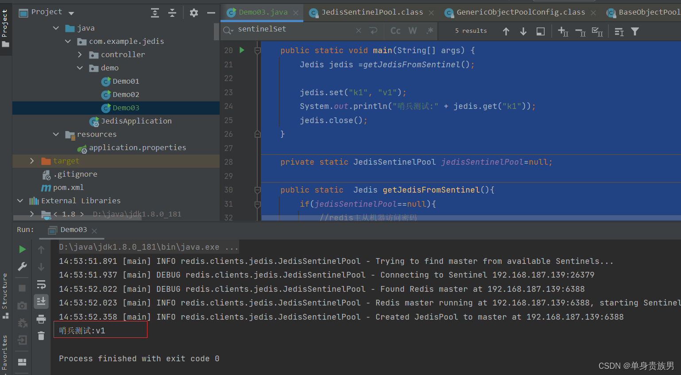681x375 pixels.
Task: Select all occurrences icon
Action: (597, 31)
